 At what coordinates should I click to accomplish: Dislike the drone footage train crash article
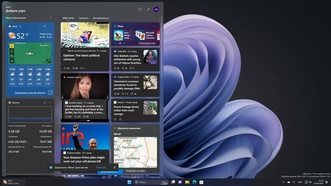pyautogui.click(x=121, y=119)
